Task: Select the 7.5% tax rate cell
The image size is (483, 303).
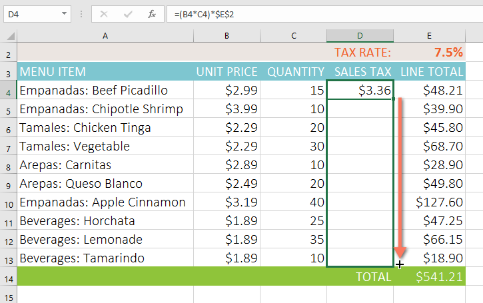Action: (430, 53)
